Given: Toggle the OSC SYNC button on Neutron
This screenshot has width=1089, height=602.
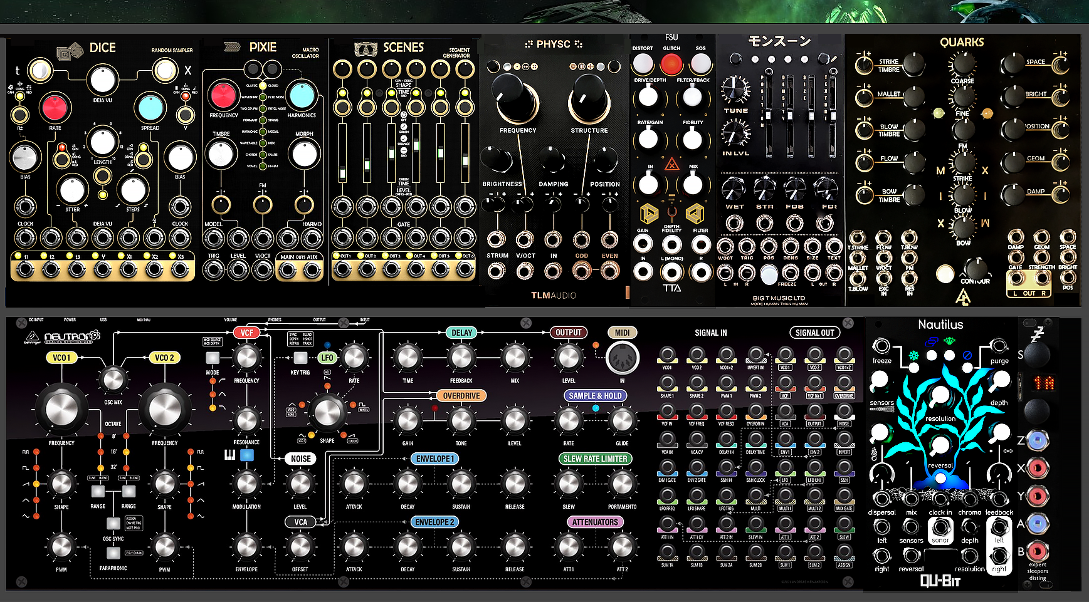Looking at the screenshot, I should click(113, 523).
